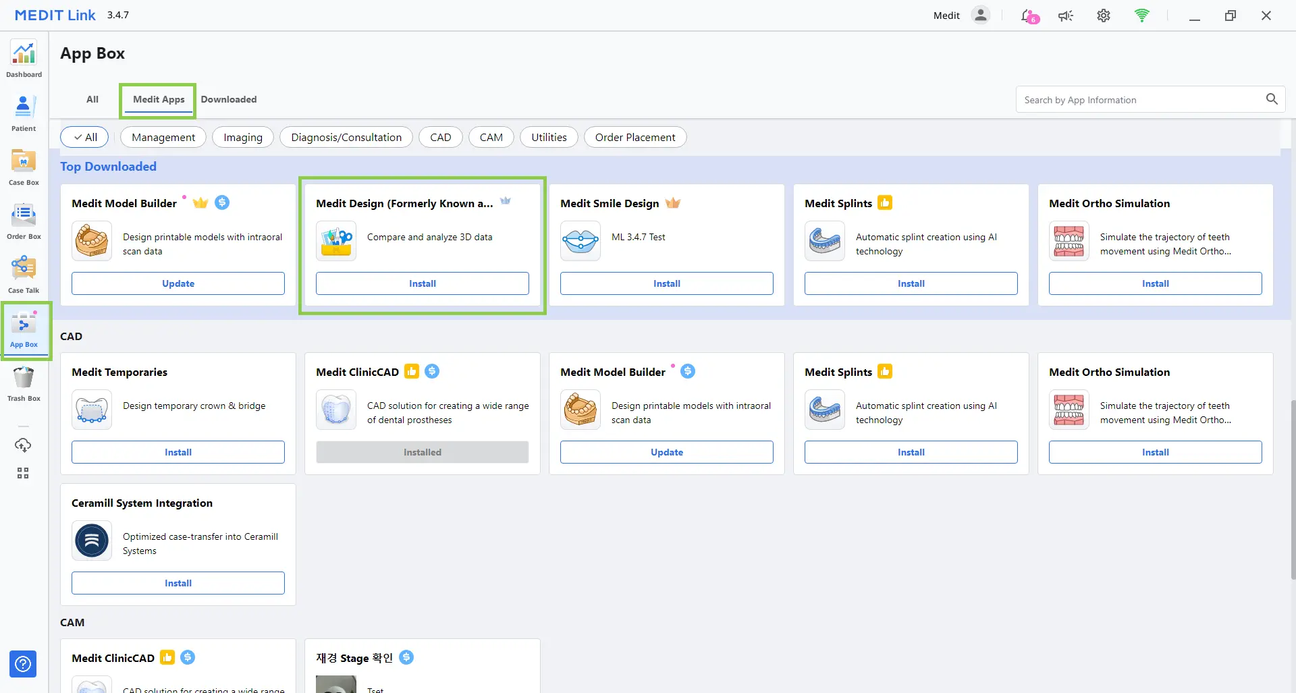This screenshot has height=693, width=1296.
Task: Select the Order Placement filter chip
Action: [635, 137]
